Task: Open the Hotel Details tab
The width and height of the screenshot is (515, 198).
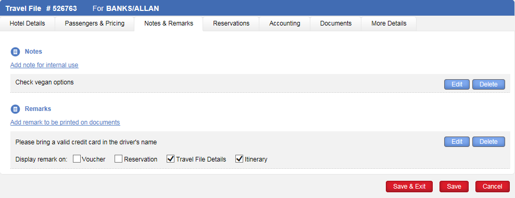Action: pos(27,23)
